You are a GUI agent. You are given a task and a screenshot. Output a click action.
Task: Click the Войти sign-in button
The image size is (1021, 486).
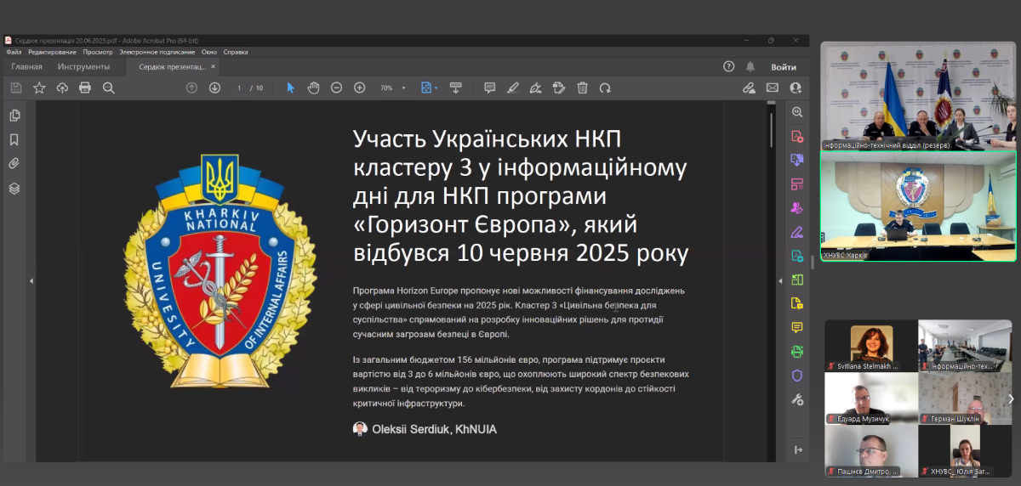pos(783,66)
